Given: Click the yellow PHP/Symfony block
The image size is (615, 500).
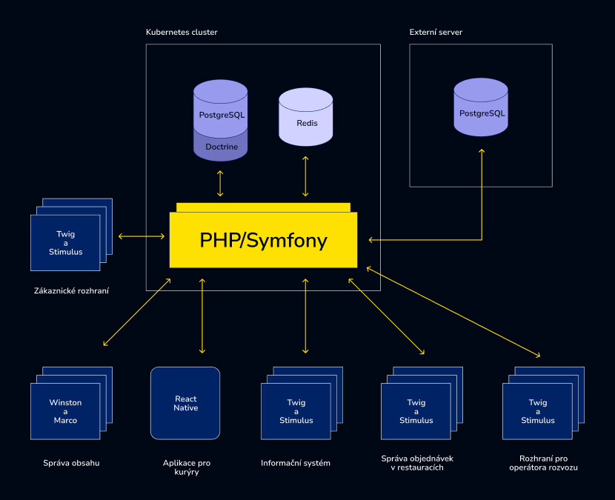Looking at the screenshot, I should coord(263,240).
